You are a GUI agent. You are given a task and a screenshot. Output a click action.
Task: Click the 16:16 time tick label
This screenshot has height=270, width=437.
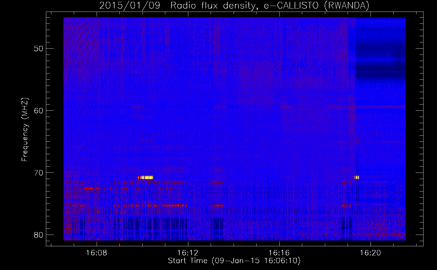coord(279,253)
